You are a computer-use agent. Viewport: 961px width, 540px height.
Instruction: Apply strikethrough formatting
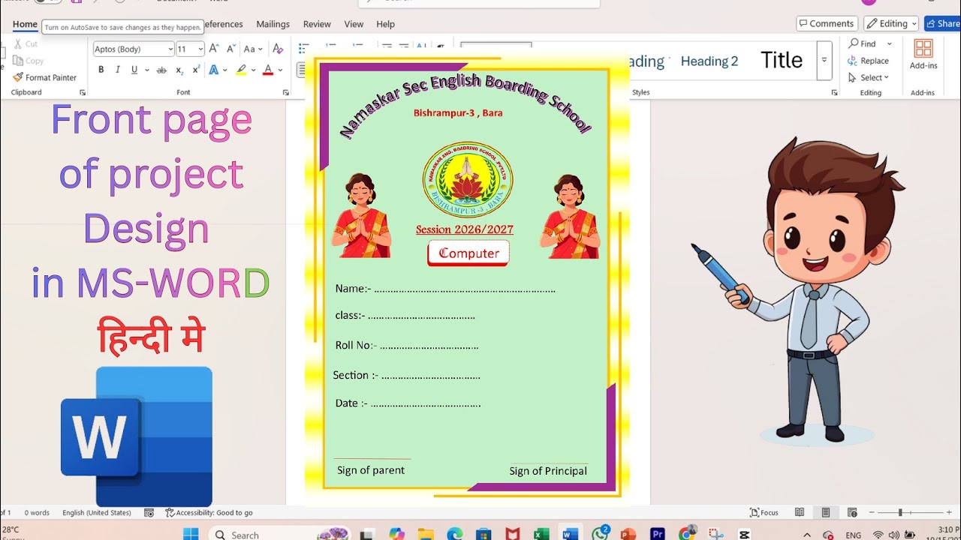click(x=161, y=70)
